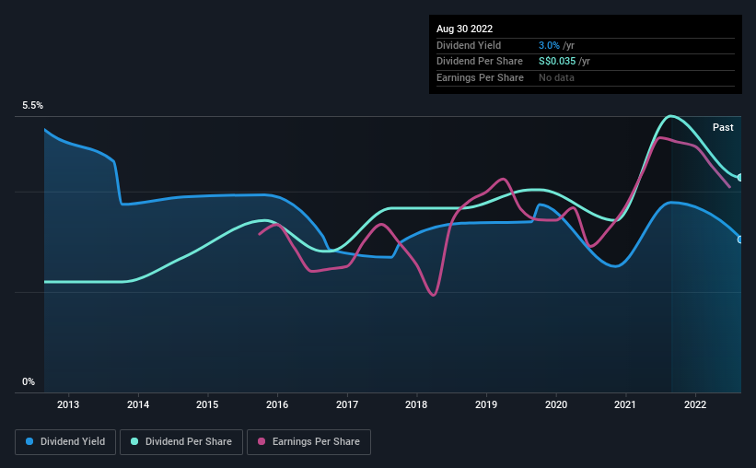Toggle the Dividend Yield legend button
The image size is (756, 468).
tap(65, 442)
